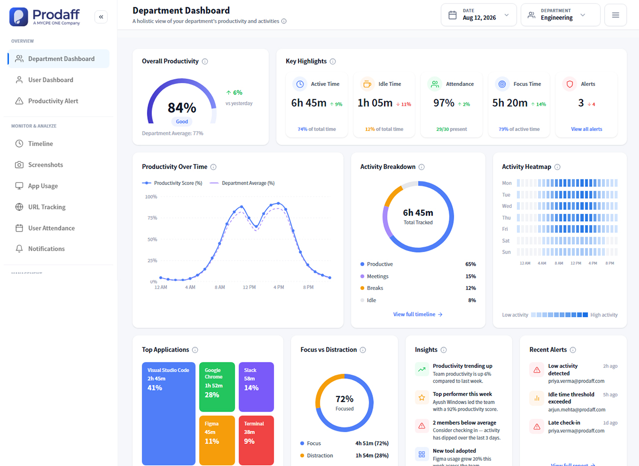Click the Meetings legend entry in Activity Breakdown
639x466 pixels.
pos(418,276)
